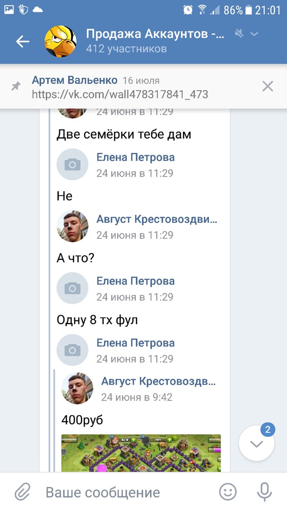This screenshot has width=287, height=511.
Task: Tap Август's photo avatar above 'А что?'
Action: coord(72,226)
